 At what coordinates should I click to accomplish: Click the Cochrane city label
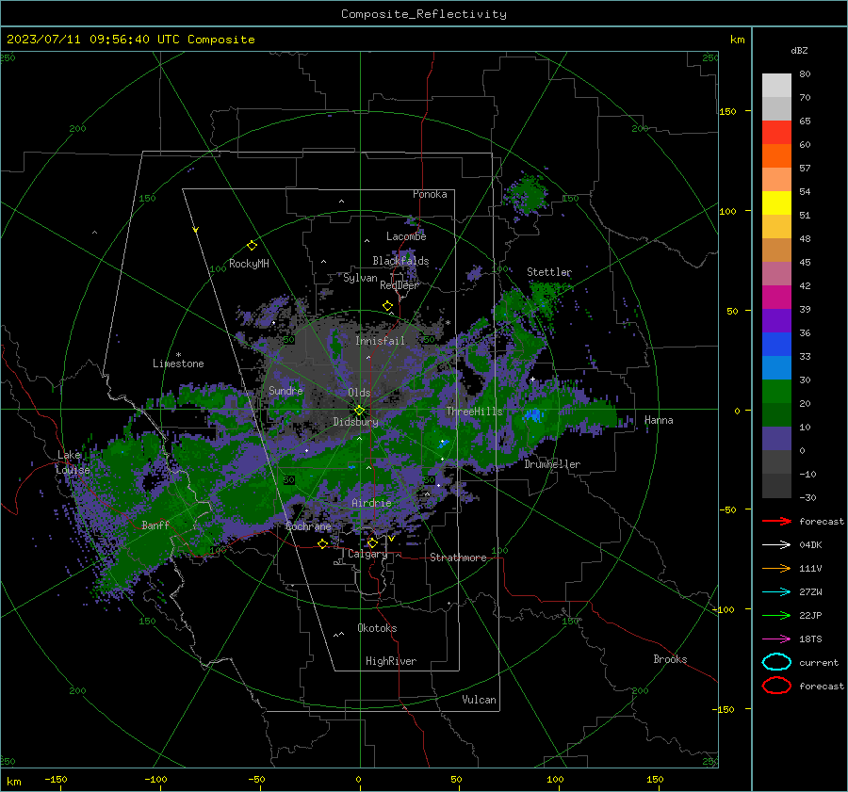pyautogui.click(x=308, y=526)
